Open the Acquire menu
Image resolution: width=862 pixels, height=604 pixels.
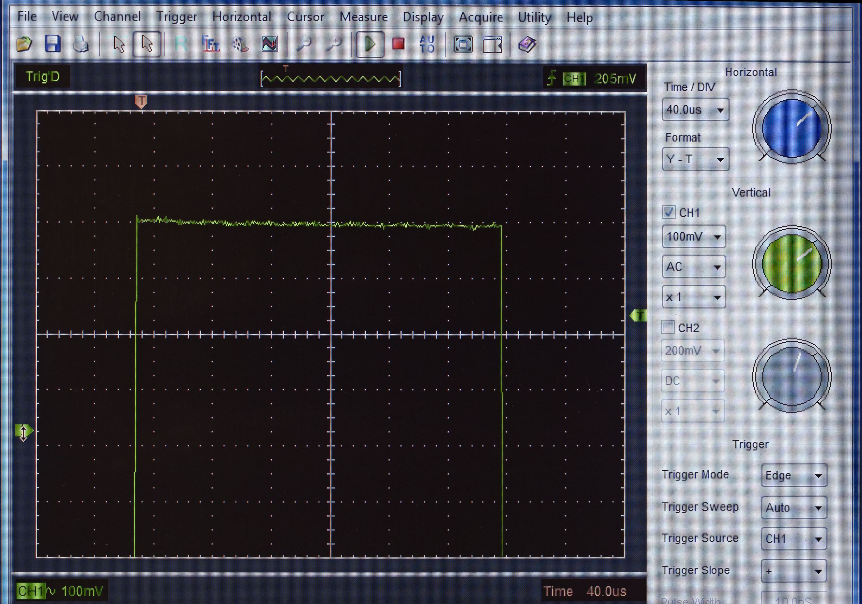coord(481,17)
